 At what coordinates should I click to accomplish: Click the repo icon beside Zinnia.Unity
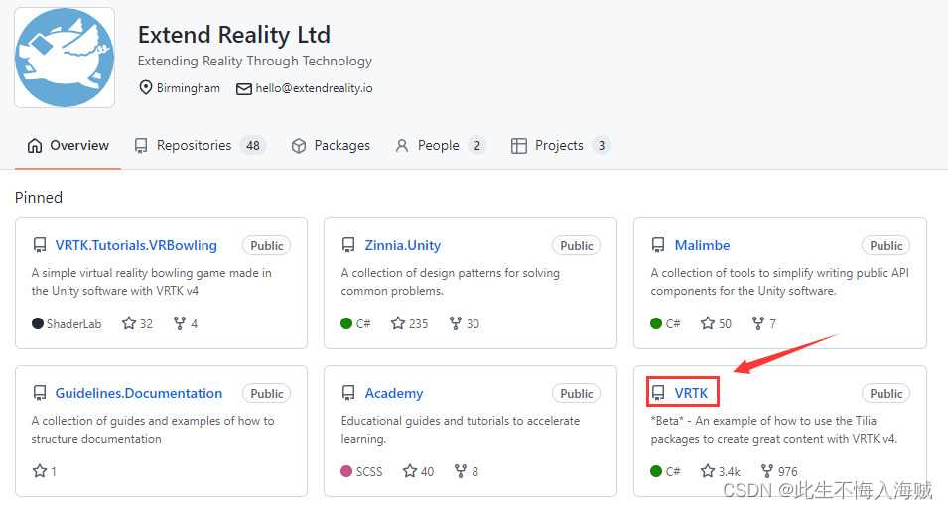tap(348, 245)
